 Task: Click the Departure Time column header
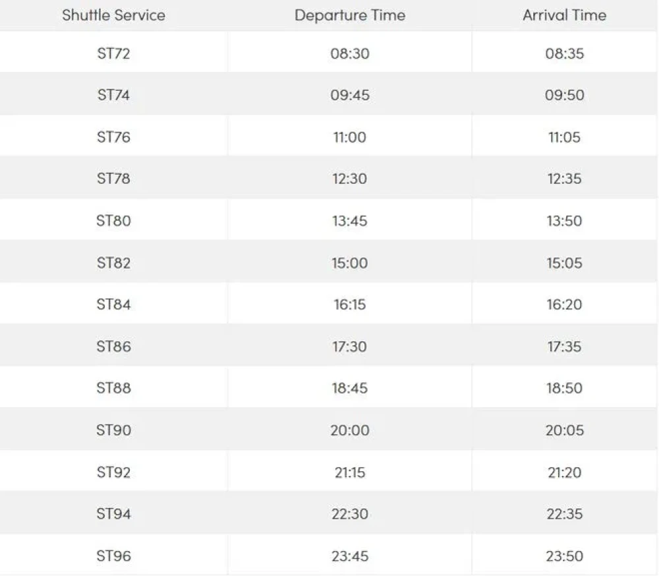pyautogui.click(x=350, y=15)
